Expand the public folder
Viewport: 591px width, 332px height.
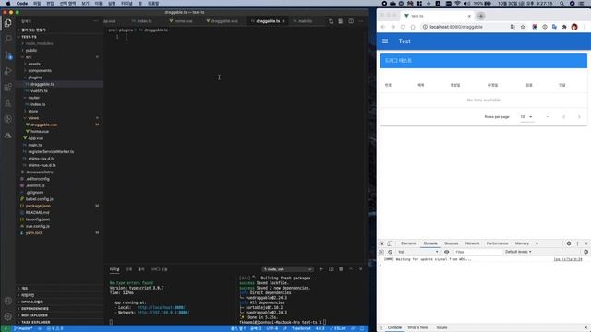31,50
